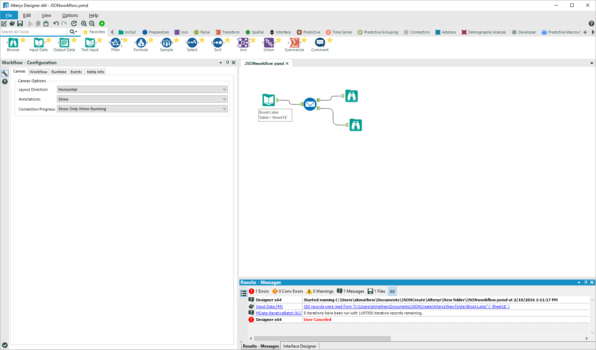Open the configuration wrench side icon

click(x=5, y=74)
